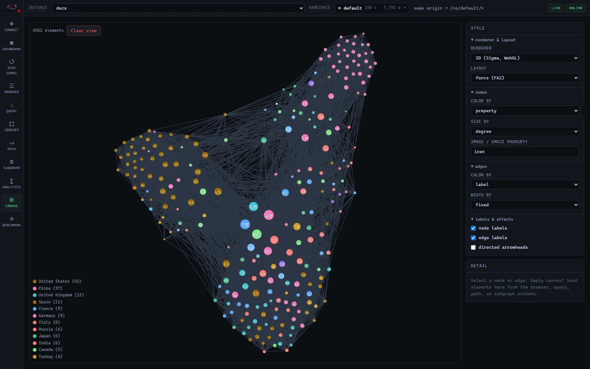Open edges Color By label dropdown
The height and width of the screenshot is (369, 590).
[525, 184]
